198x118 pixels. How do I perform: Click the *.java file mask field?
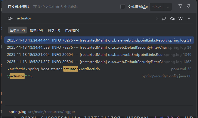[x=157, y=7]
